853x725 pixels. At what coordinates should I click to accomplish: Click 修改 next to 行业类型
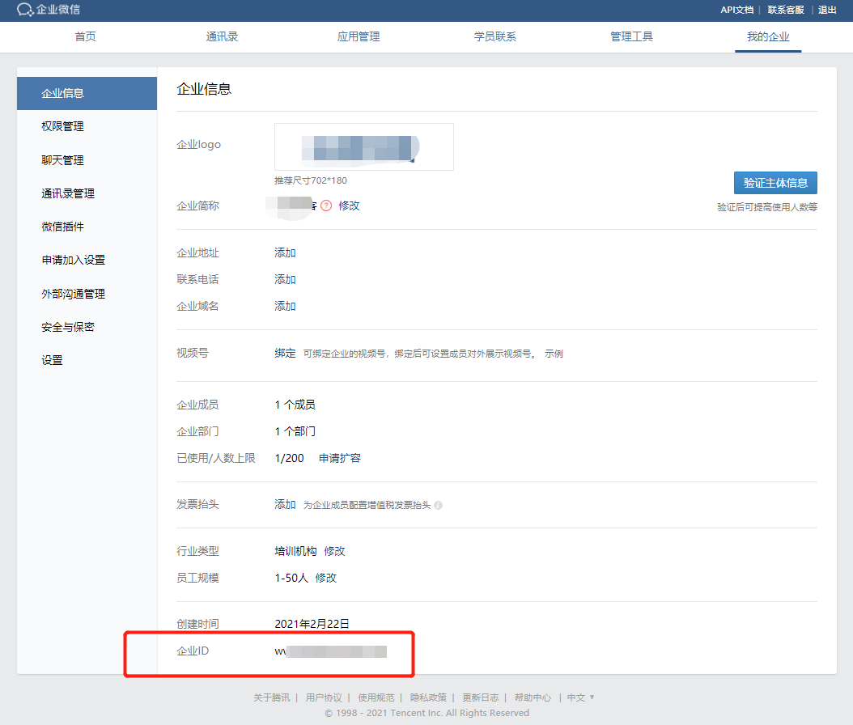pos(335,550)
